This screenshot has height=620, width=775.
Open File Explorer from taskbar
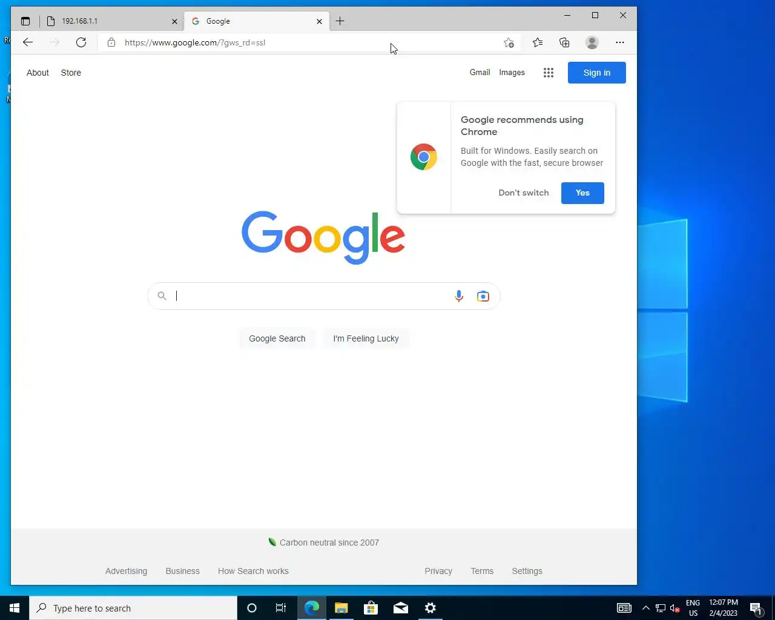click(341, 608)
